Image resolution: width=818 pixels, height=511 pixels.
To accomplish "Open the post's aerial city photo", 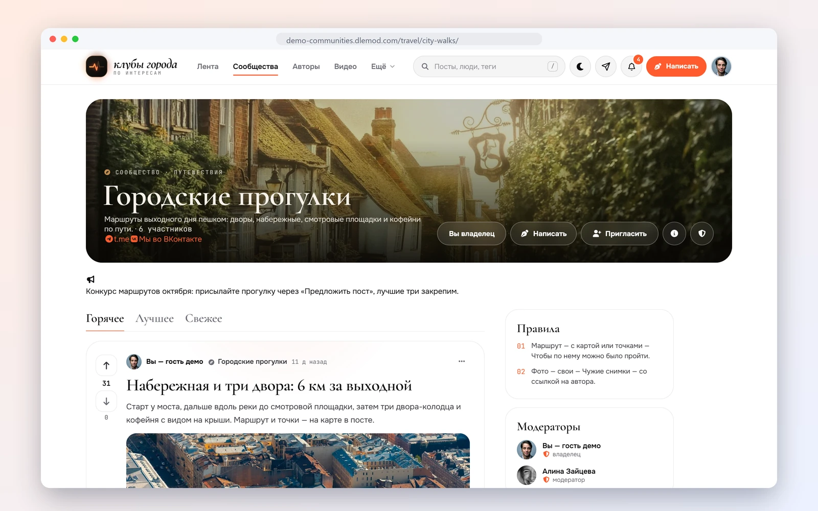I will click(298, 460).
